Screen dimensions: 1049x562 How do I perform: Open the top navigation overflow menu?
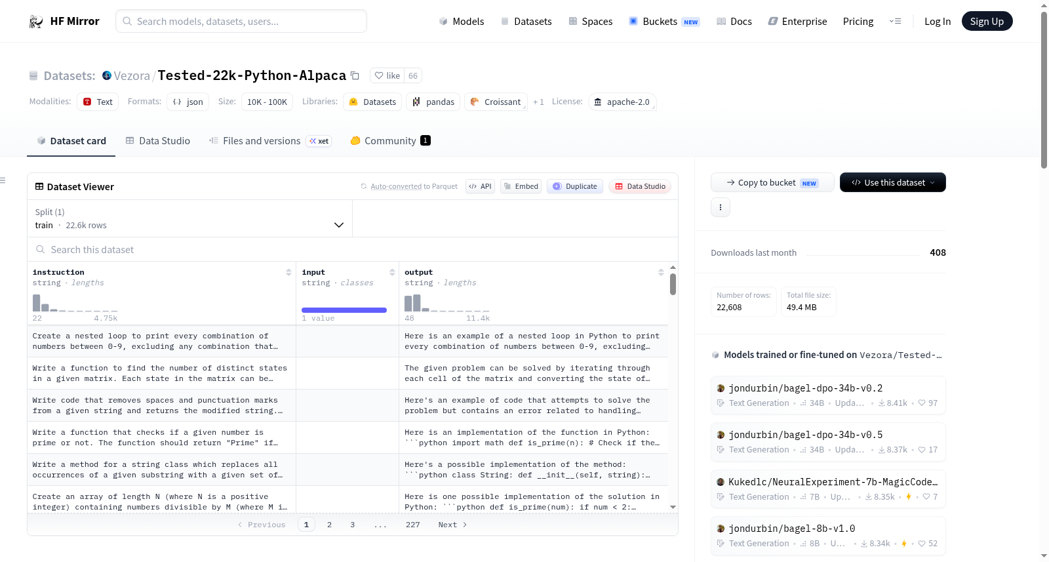895,22
